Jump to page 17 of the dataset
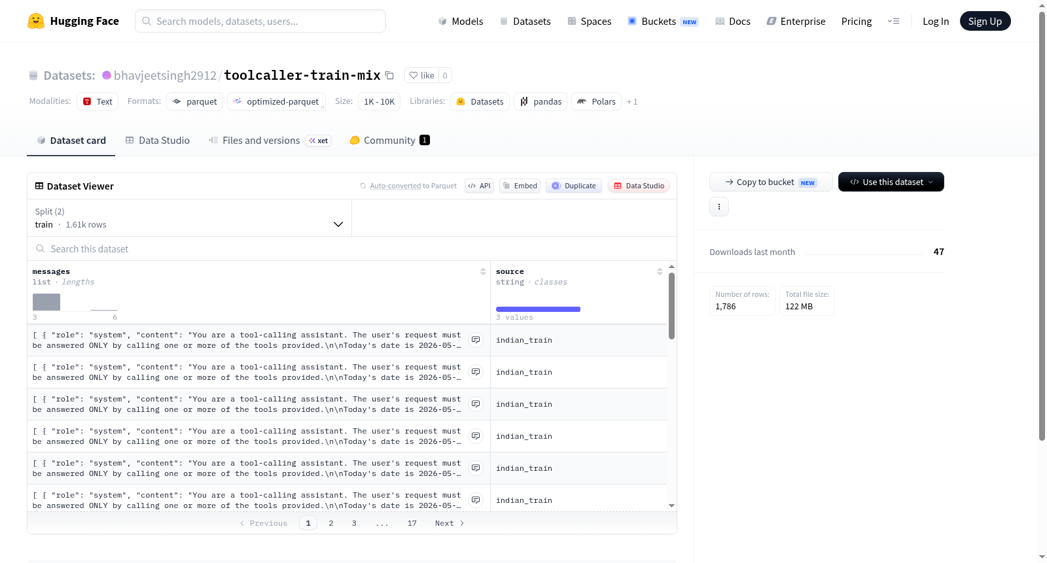Image resolution: width=1047 pixels, height=563 pixels. point(412,523)
